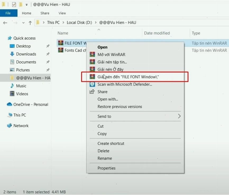The image size is (229, 195).
Task: Switch to the Share ribbon tab
Action: pos(45,13)
